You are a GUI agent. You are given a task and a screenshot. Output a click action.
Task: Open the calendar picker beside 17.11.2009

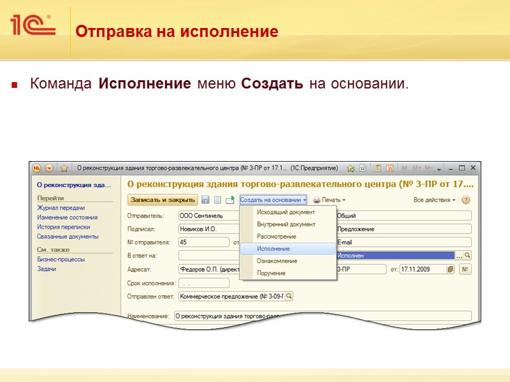tap(451, 269)
